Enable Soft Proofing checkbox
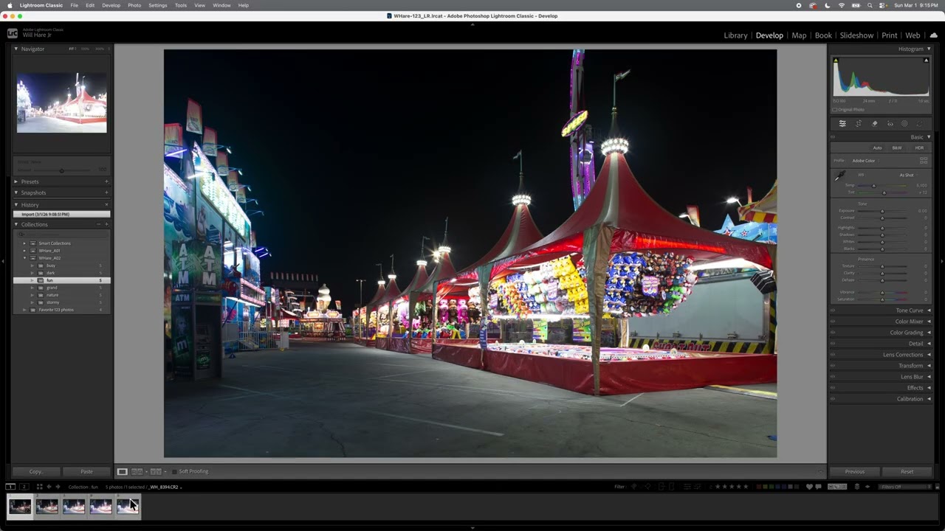 (174, 471)
